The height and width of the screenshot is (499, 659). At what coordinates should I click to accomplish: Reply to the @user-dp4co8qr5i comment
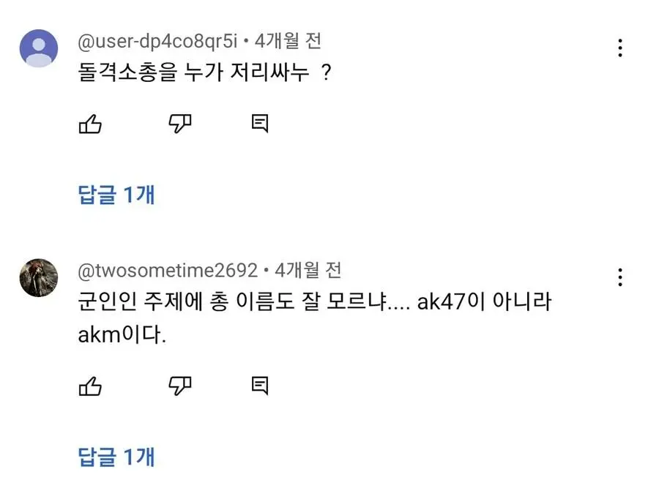point(259,124)
